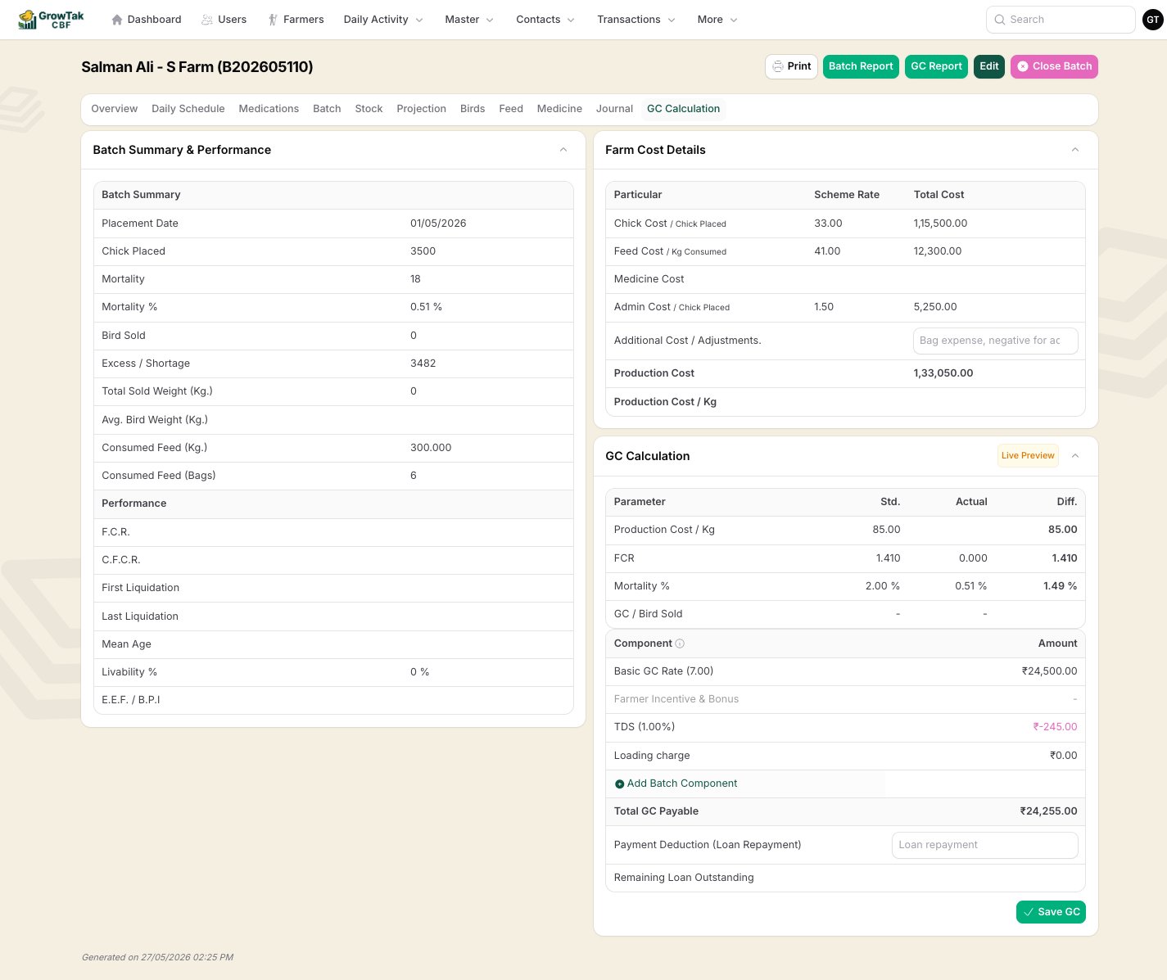
Task: Click the Close Batch button
Action: coord(1054,66)
